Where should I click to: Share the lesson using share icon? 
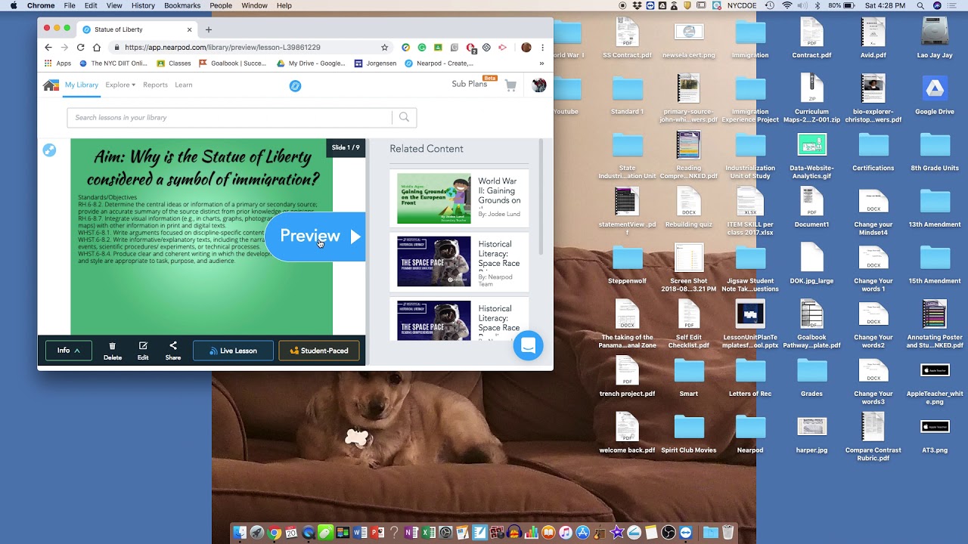coord(173,351)
